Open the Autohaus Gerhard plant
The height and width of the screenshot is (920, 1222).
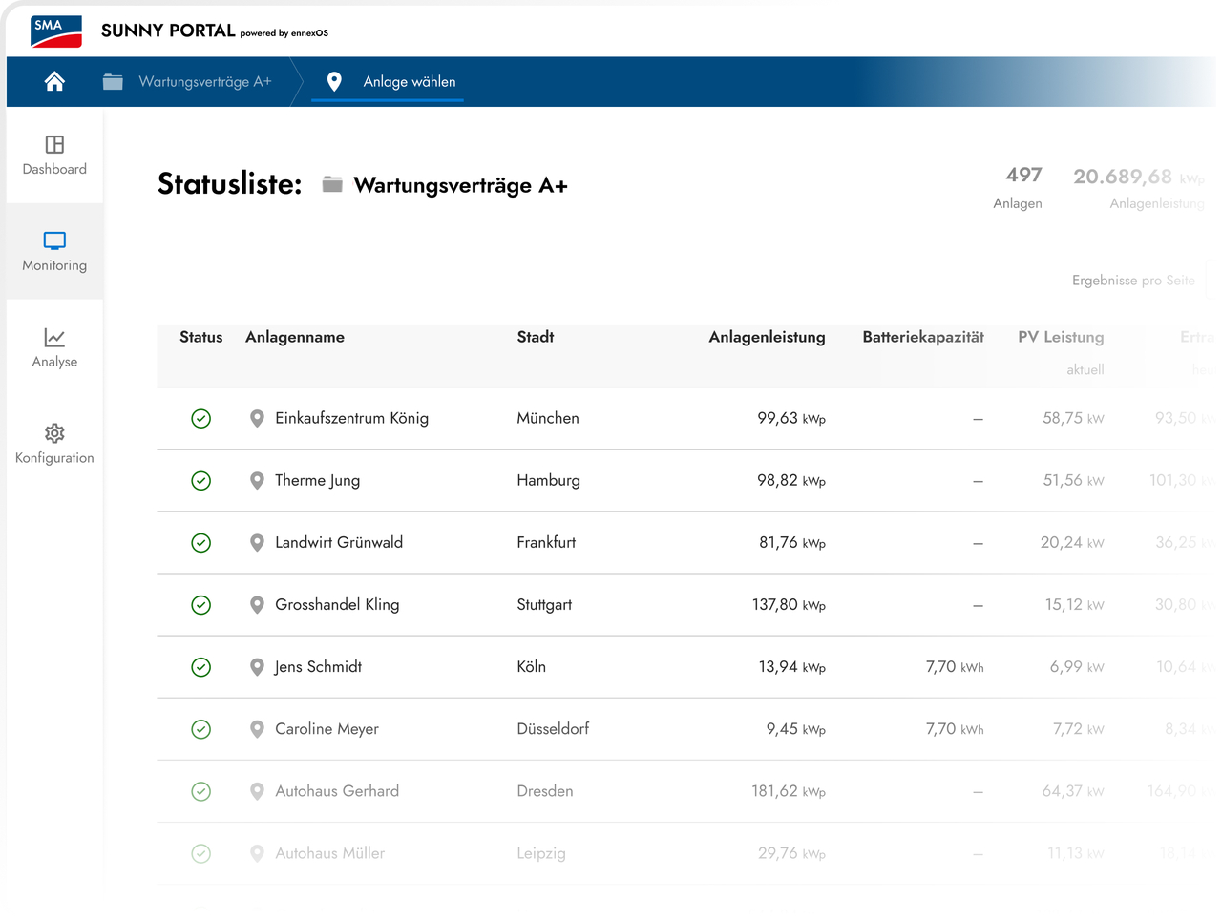[337, 791]
